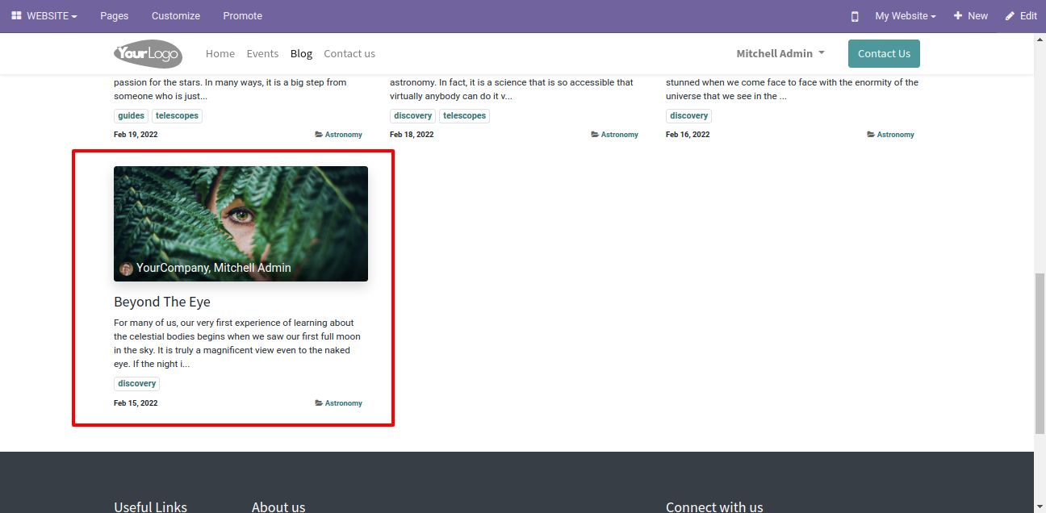
Task: Click the Beyond The Eye excerpt text
Action: [x=238, y=344]
